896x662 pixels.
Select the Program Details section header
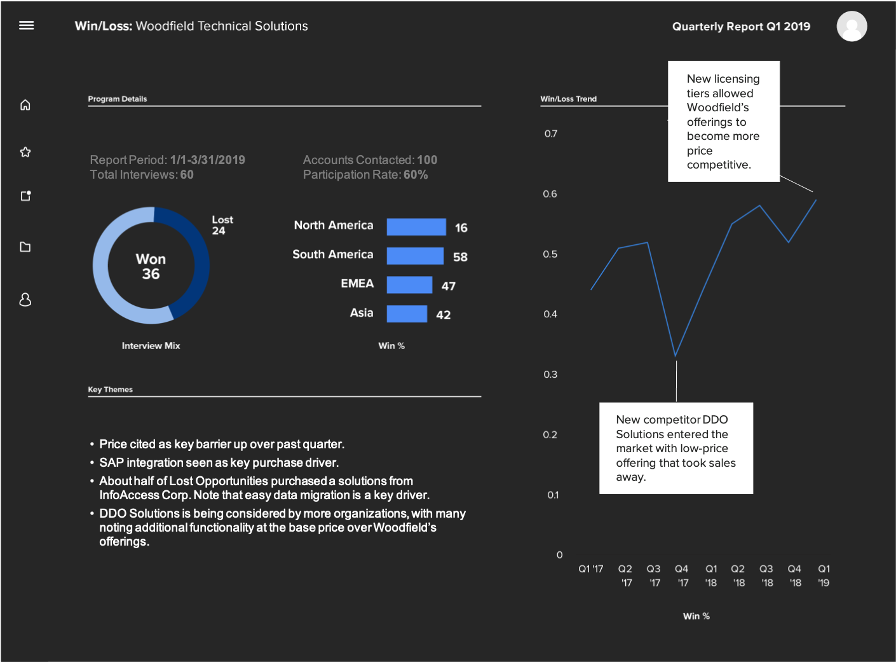[118, 99]
